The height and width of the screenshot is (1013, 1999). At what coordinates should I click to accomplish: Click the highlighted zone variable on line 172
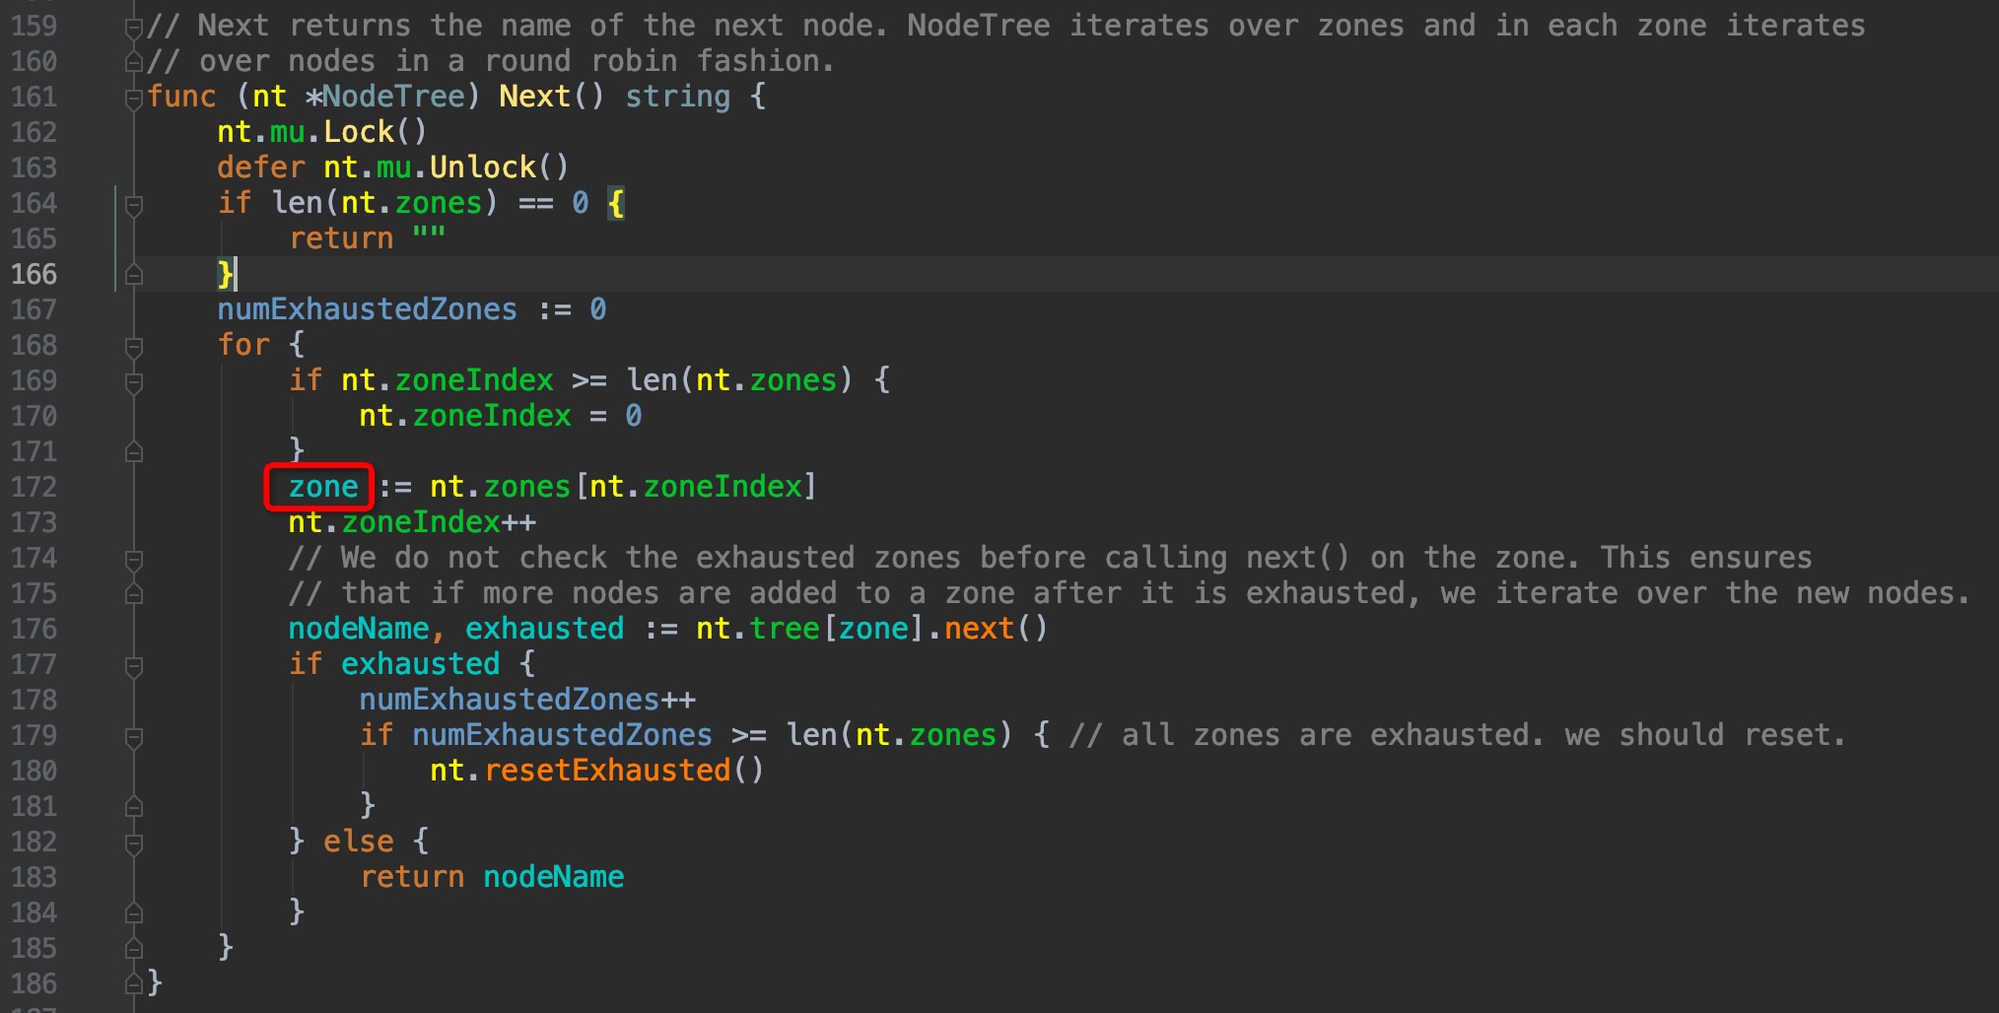(x=322, y=487)
